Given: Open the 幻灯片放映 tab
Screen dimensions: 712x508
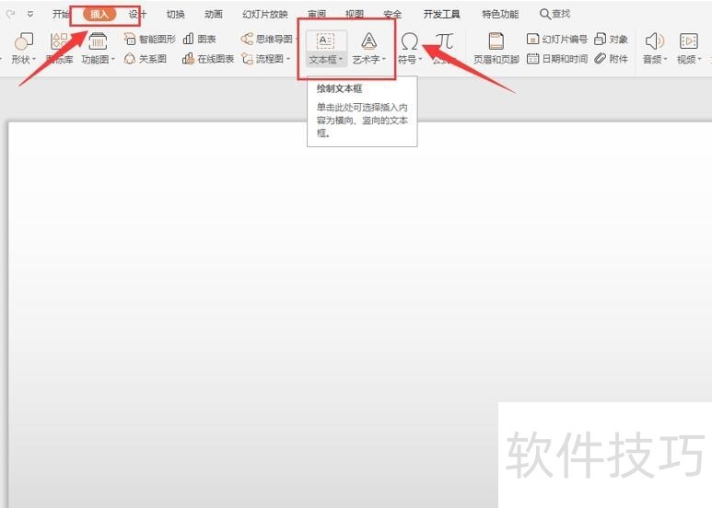Looking at the screenshot, I should (x=265, y=15).
